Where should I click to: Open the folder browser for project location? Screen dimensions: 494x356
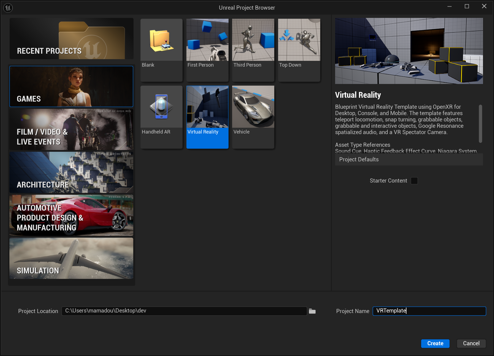coord(313,311)
